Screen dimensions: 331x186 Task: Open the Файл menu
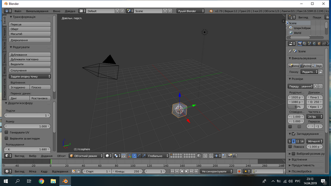point(18,11)
